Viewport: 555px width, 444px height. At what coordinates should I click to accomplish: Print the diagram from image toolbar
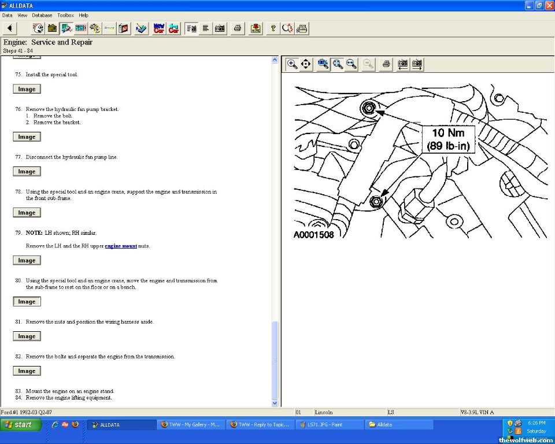[386, 64]
